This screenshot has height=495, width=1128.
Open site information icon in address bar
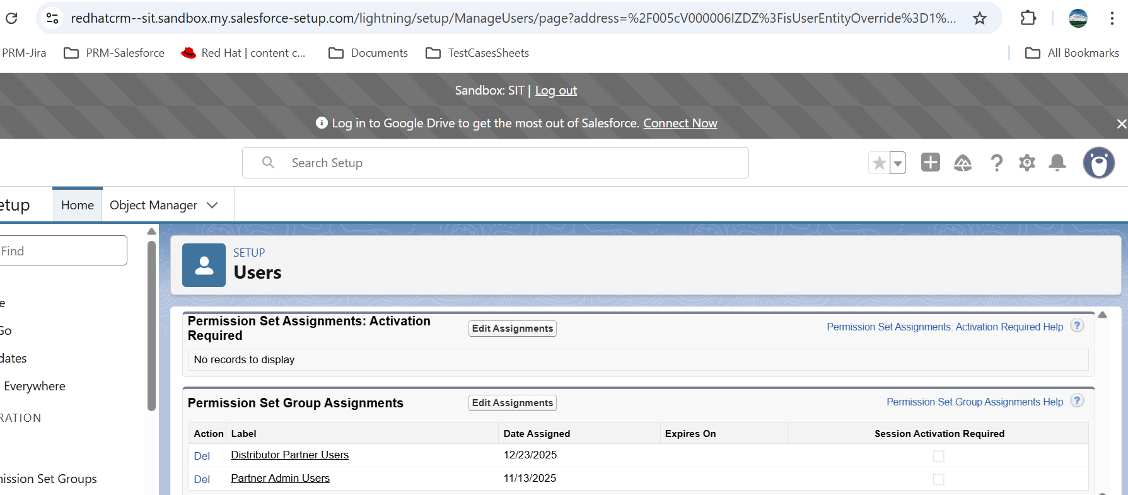pyautogui.click(x=52, y=18)
